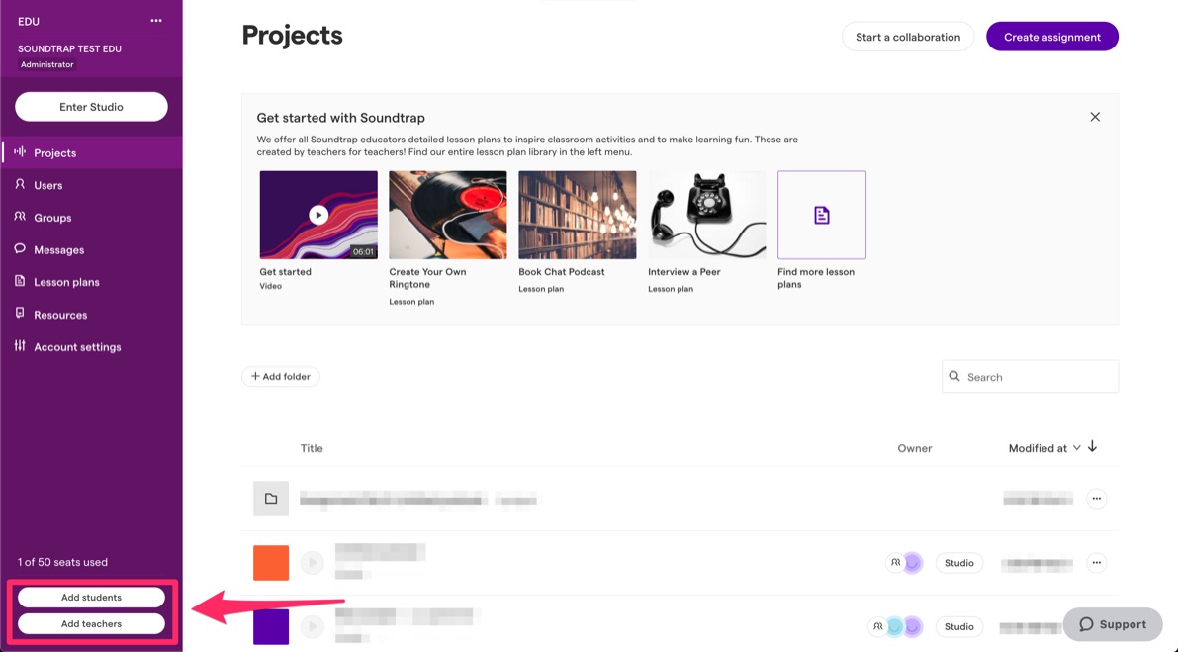Close the Get started with Soundtrap banner
The width and height of the screenshot is (1178, 652).
(1095, 117)
